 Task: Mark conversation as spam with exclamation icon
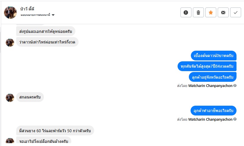tap(186, 12)
